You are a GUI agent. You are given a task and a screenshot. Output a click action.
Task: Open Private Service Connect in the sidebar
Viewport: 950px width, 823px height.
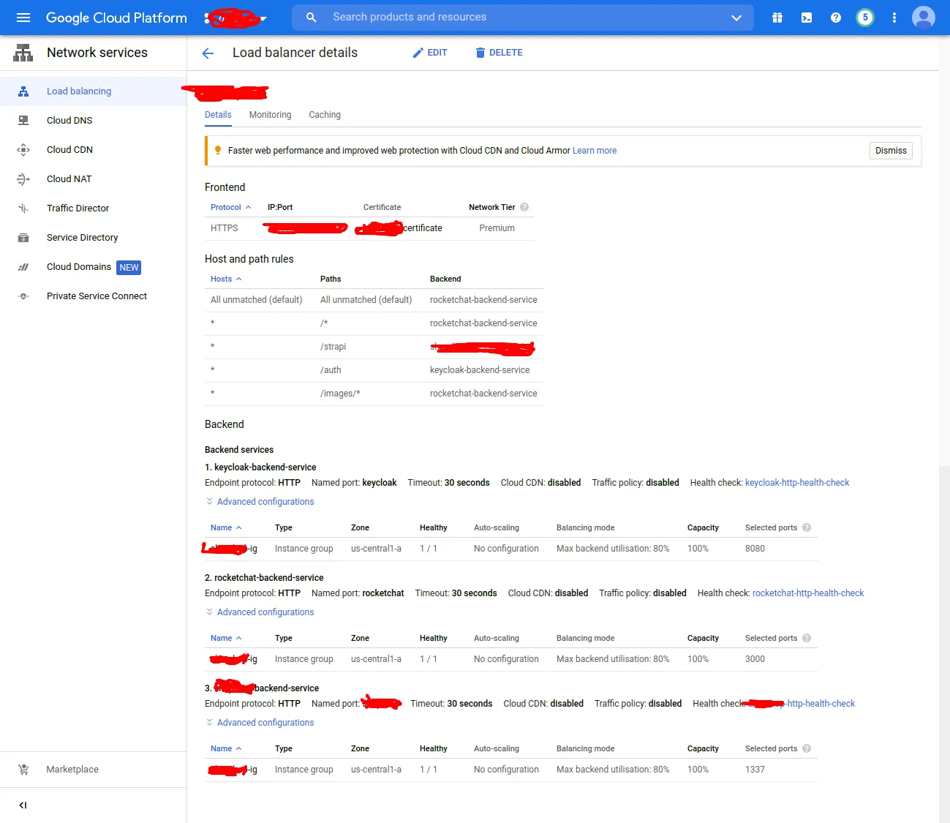(x=97, y=296)
